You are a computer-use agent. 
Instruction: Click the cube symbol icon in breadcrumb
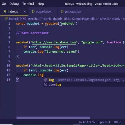tap(25, 19)
